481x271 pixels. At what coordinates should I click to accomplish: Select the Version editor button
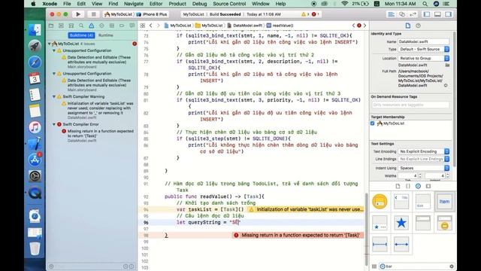pos(413,14)
